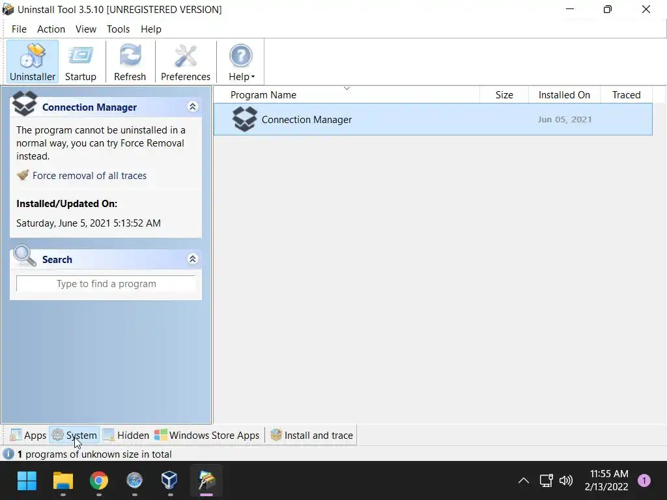
Task: Open the network icon in system tray
Action: (x=546, y=481)
